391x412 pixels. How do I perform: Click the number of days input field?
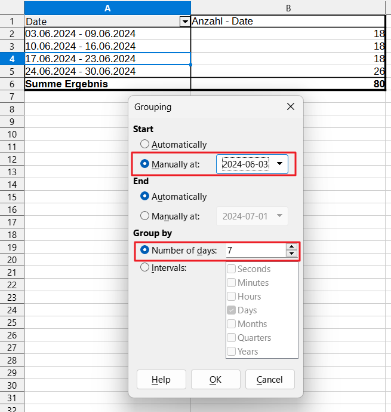255,251
